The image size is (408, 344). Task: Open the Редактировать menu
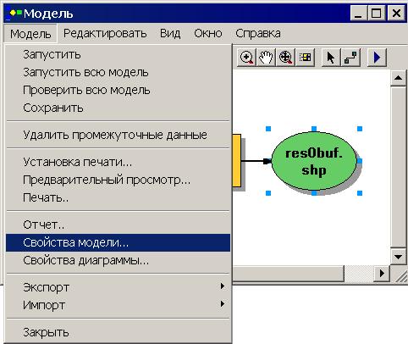click(105, 34)
